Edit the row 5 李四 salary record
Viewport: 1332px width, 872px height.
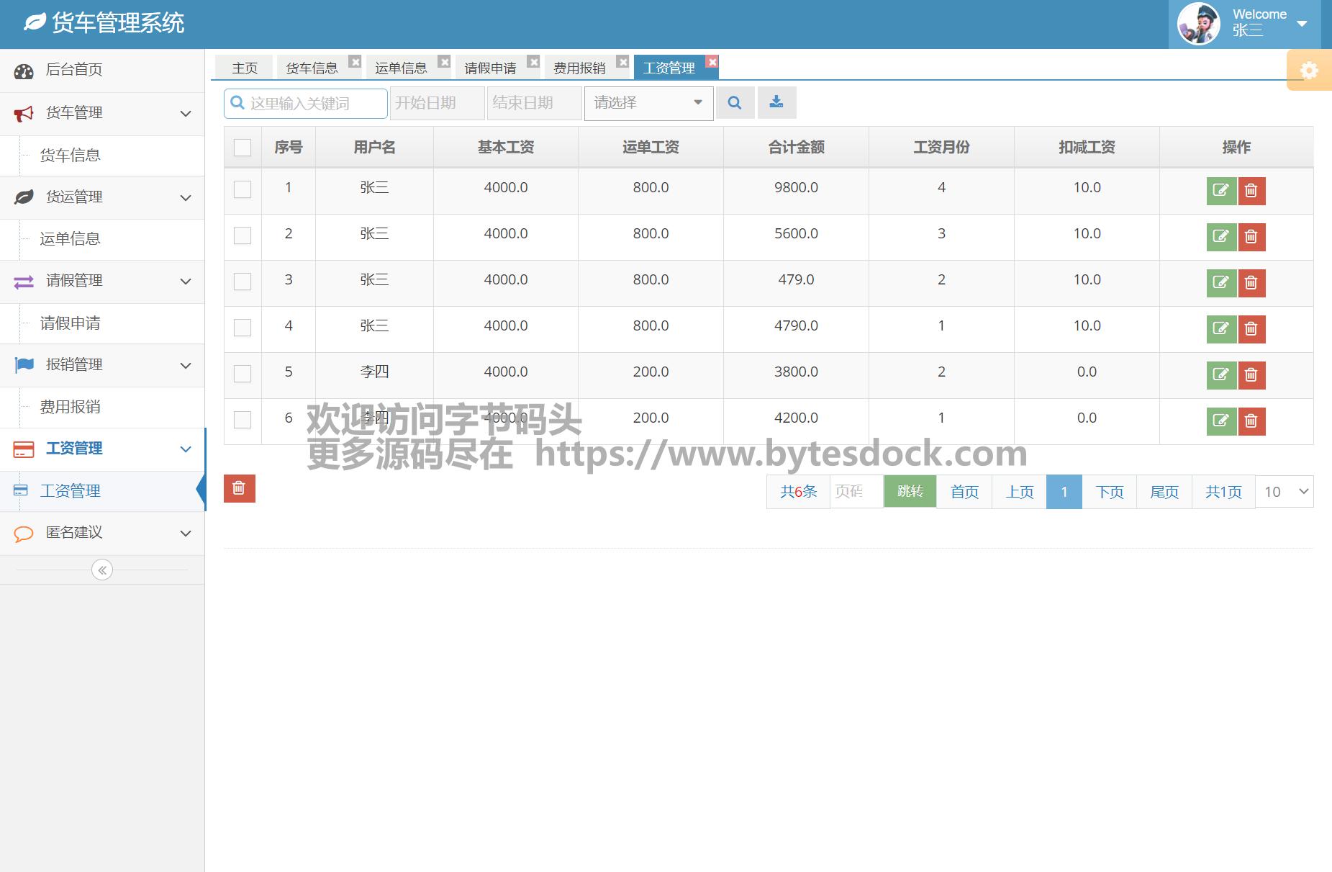1220,375
